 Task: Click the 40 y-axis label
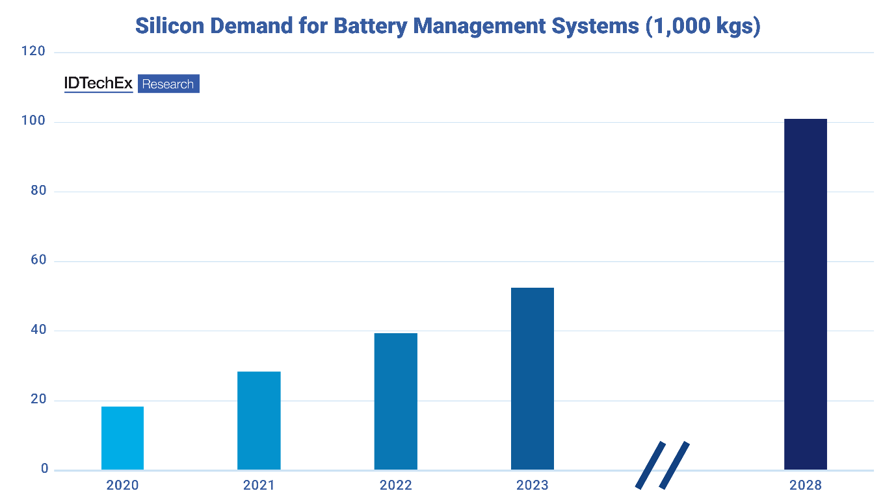pos(37,330)
